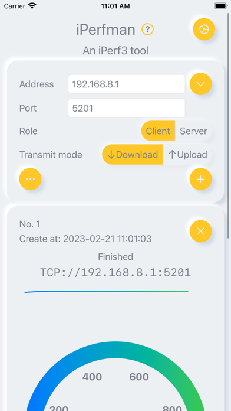Tap the An iPerf3 tool subtitle

coord(115,51)
